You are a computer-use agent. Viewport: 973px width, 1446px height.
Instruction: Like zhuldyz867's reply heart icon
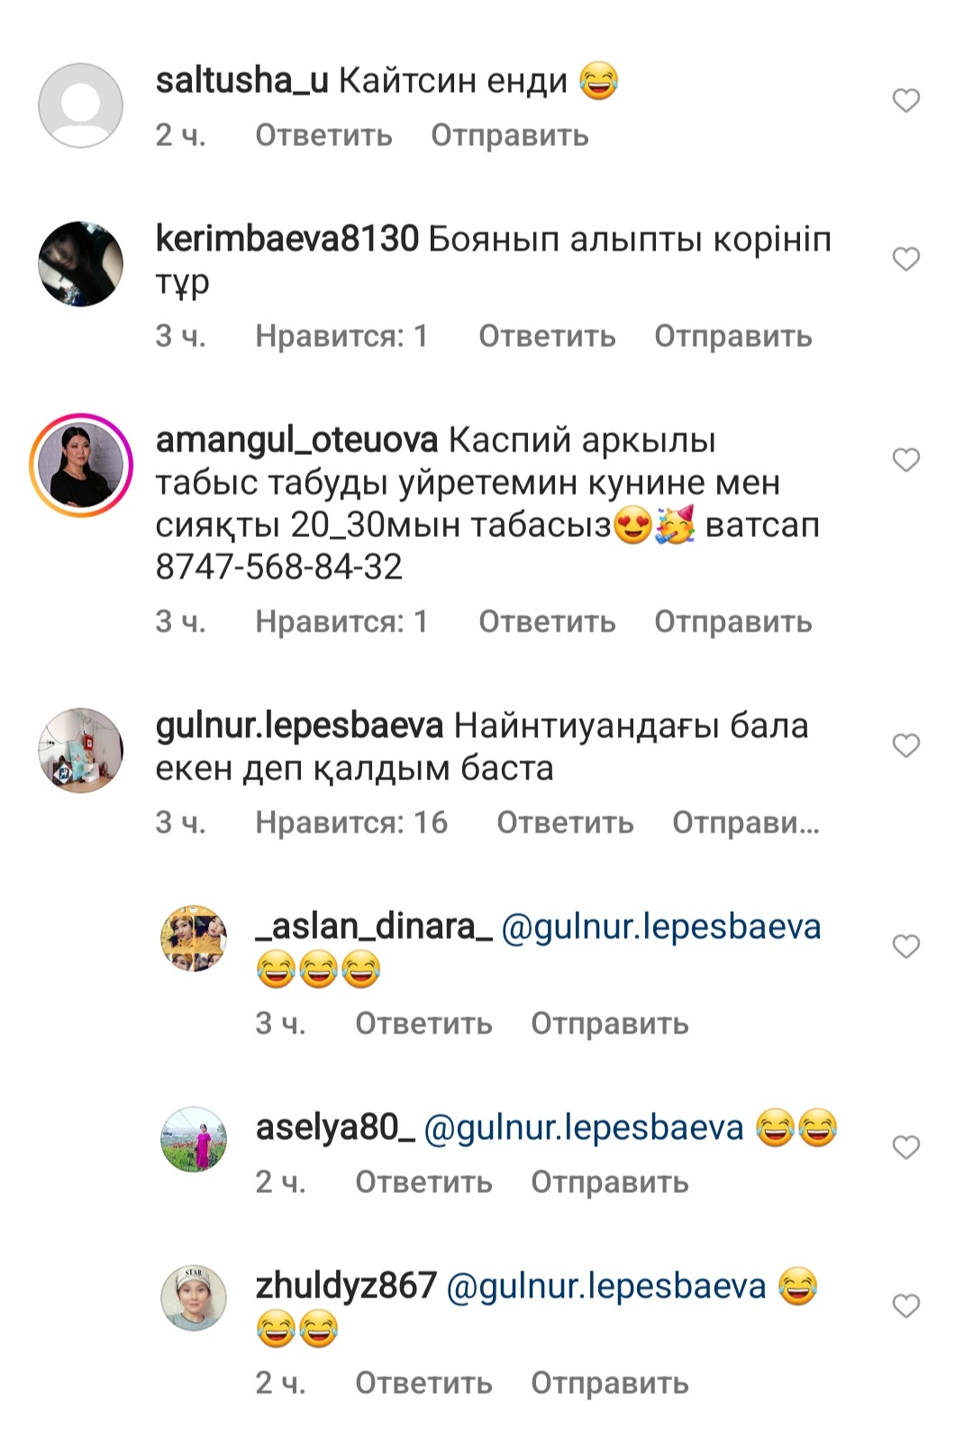905,1306
